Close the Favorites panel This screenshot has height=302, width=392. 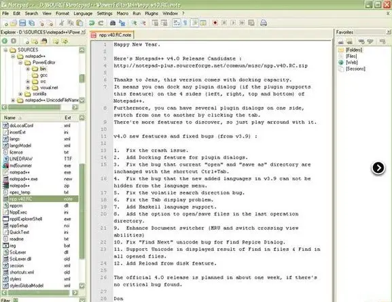point(389,32)
